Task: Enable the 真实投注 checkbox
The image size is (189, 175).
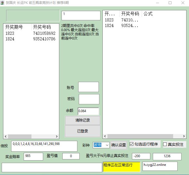Action: pos(165,144)
